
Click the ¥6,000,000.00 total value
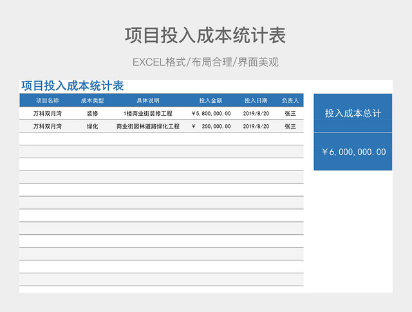pyautogui.click(x=353, y=152)
